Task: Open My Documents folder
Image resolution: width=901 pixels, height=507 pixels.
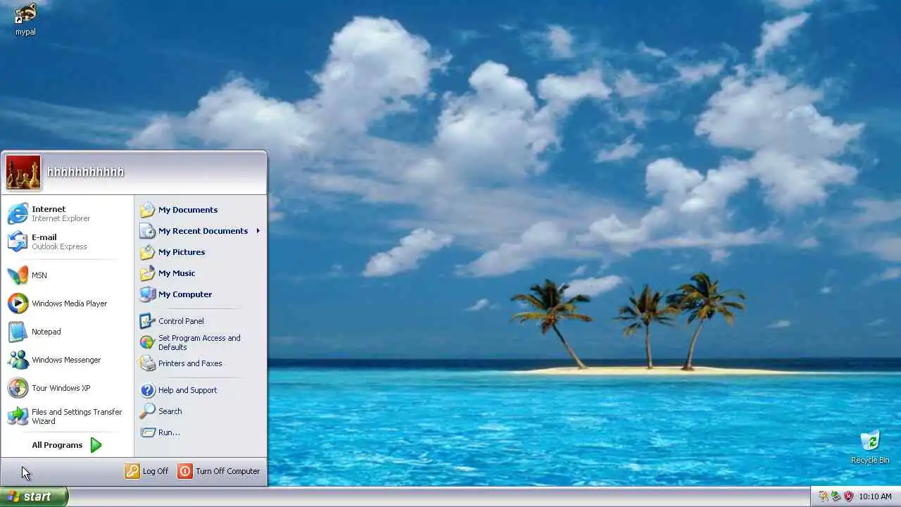Action: coord(200,210)
